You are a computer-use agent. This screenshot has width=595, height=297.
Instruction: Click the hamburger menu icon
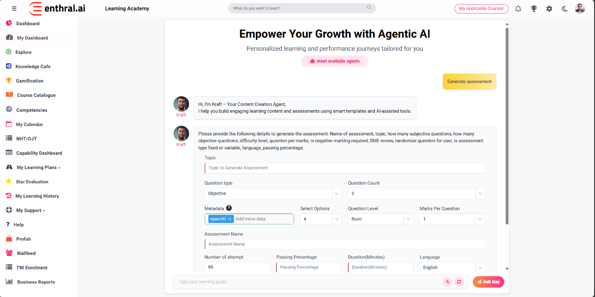pos(14,9)
